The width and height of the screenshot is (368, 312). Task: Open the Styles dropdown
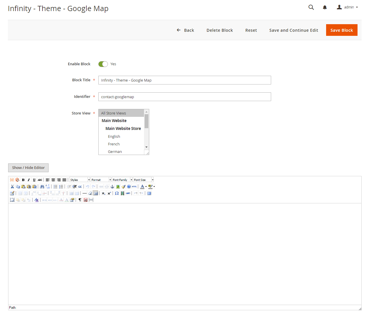click(x=80, y=180)
